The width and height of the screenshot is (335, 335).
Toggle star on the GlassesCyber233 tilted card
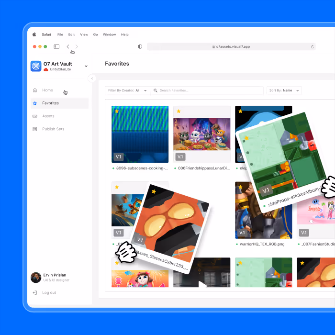[x=154, y=191]
